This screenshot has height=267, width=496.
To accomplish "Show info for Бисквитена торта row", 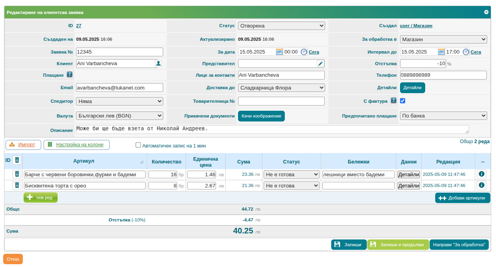I will click(x=482, y=185).
